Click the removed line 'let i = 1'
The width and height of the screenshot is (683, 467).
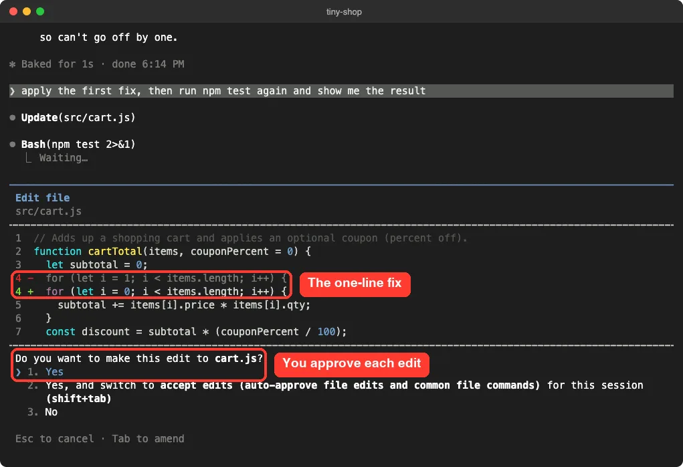[151, 278]
